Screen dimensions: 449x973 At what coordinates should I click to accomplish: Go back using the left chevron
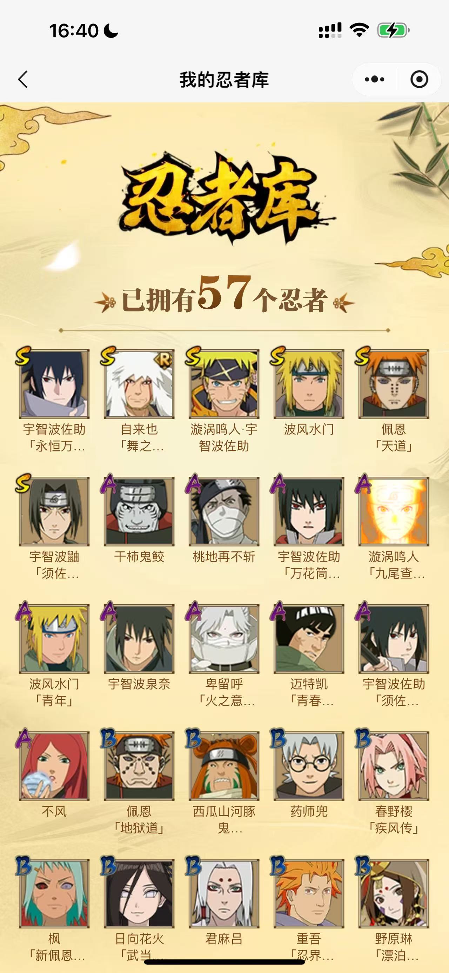coord(23,79)
